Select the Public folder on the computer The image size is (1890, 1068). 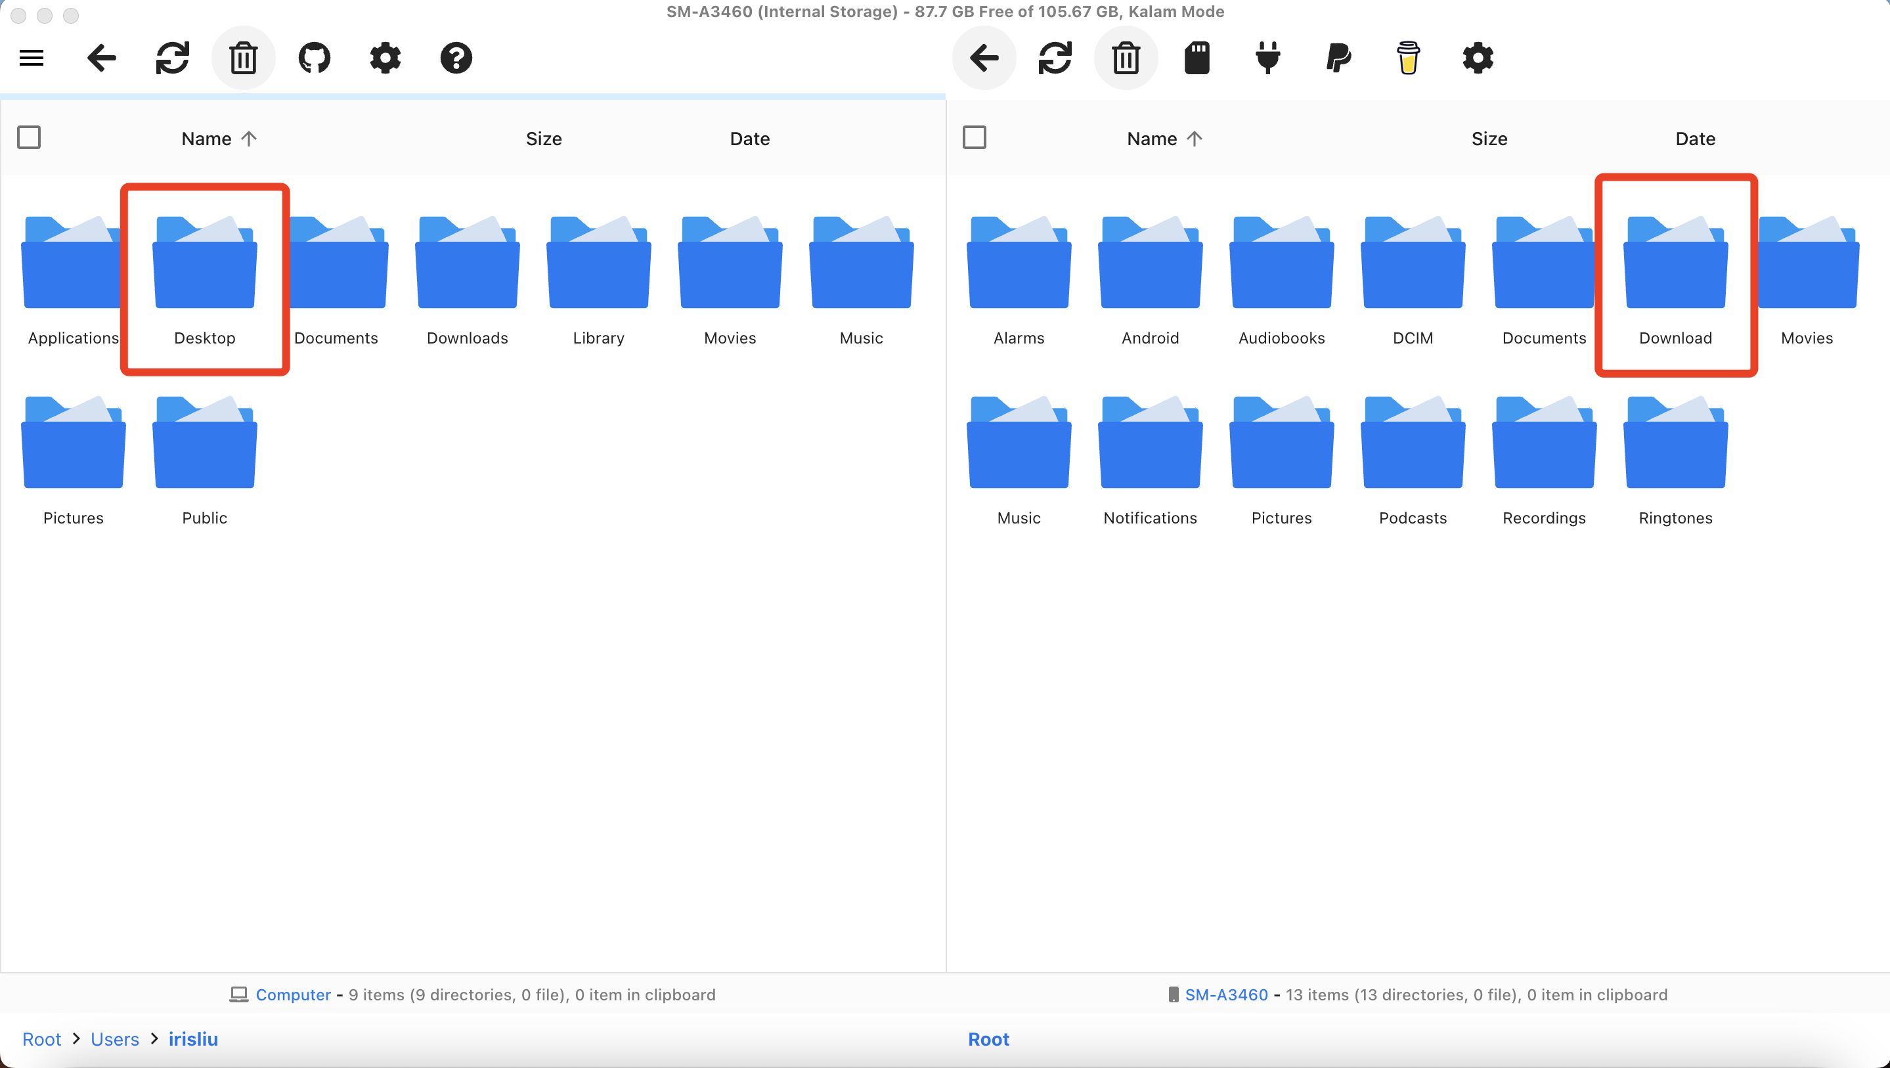click(x=205, y=462)
